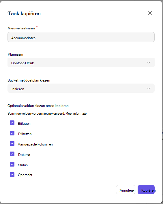Click the Bucket met doelplan kiezen label
Viewport: 163px width, 204px height.
(29, 80)
